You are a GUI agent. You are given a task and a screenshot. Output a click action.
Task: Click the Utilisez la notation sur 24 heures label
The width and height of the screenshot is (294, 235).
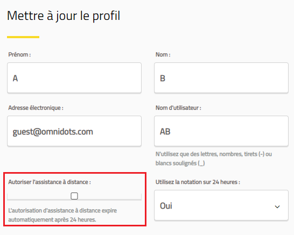pyautogui.click(x=198, y=182)
